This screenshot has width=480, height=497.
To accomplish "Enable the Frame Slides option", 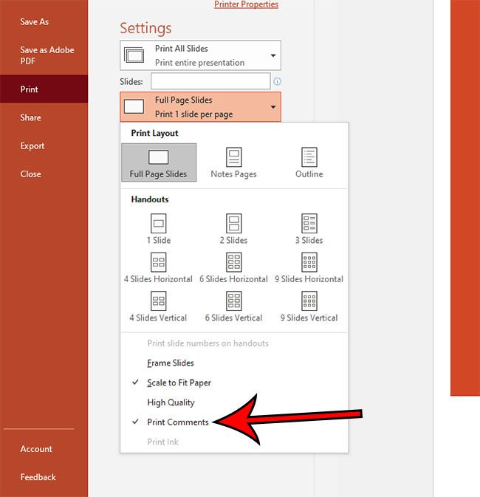I will click(171, 363).
